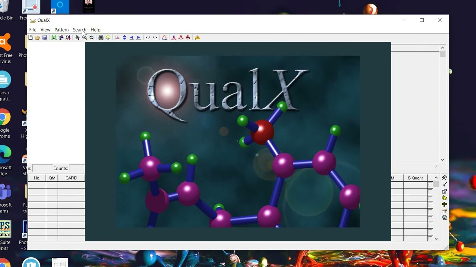Click the yellow ruler cross icon
This screenshot has height=267, width=476.
coord(444,204)
